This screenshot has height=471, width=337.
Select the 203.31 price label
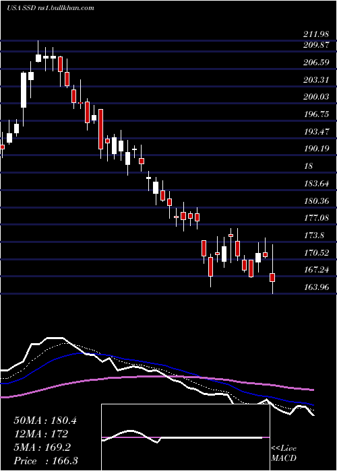(x=316, y=80)
